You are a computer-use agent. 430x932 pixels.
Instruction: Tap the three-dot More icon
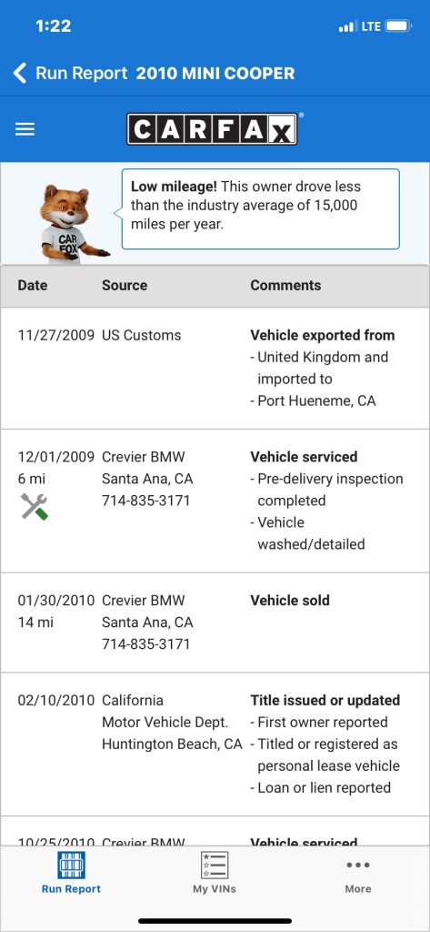pyautogui.click(x=358, y=865)
